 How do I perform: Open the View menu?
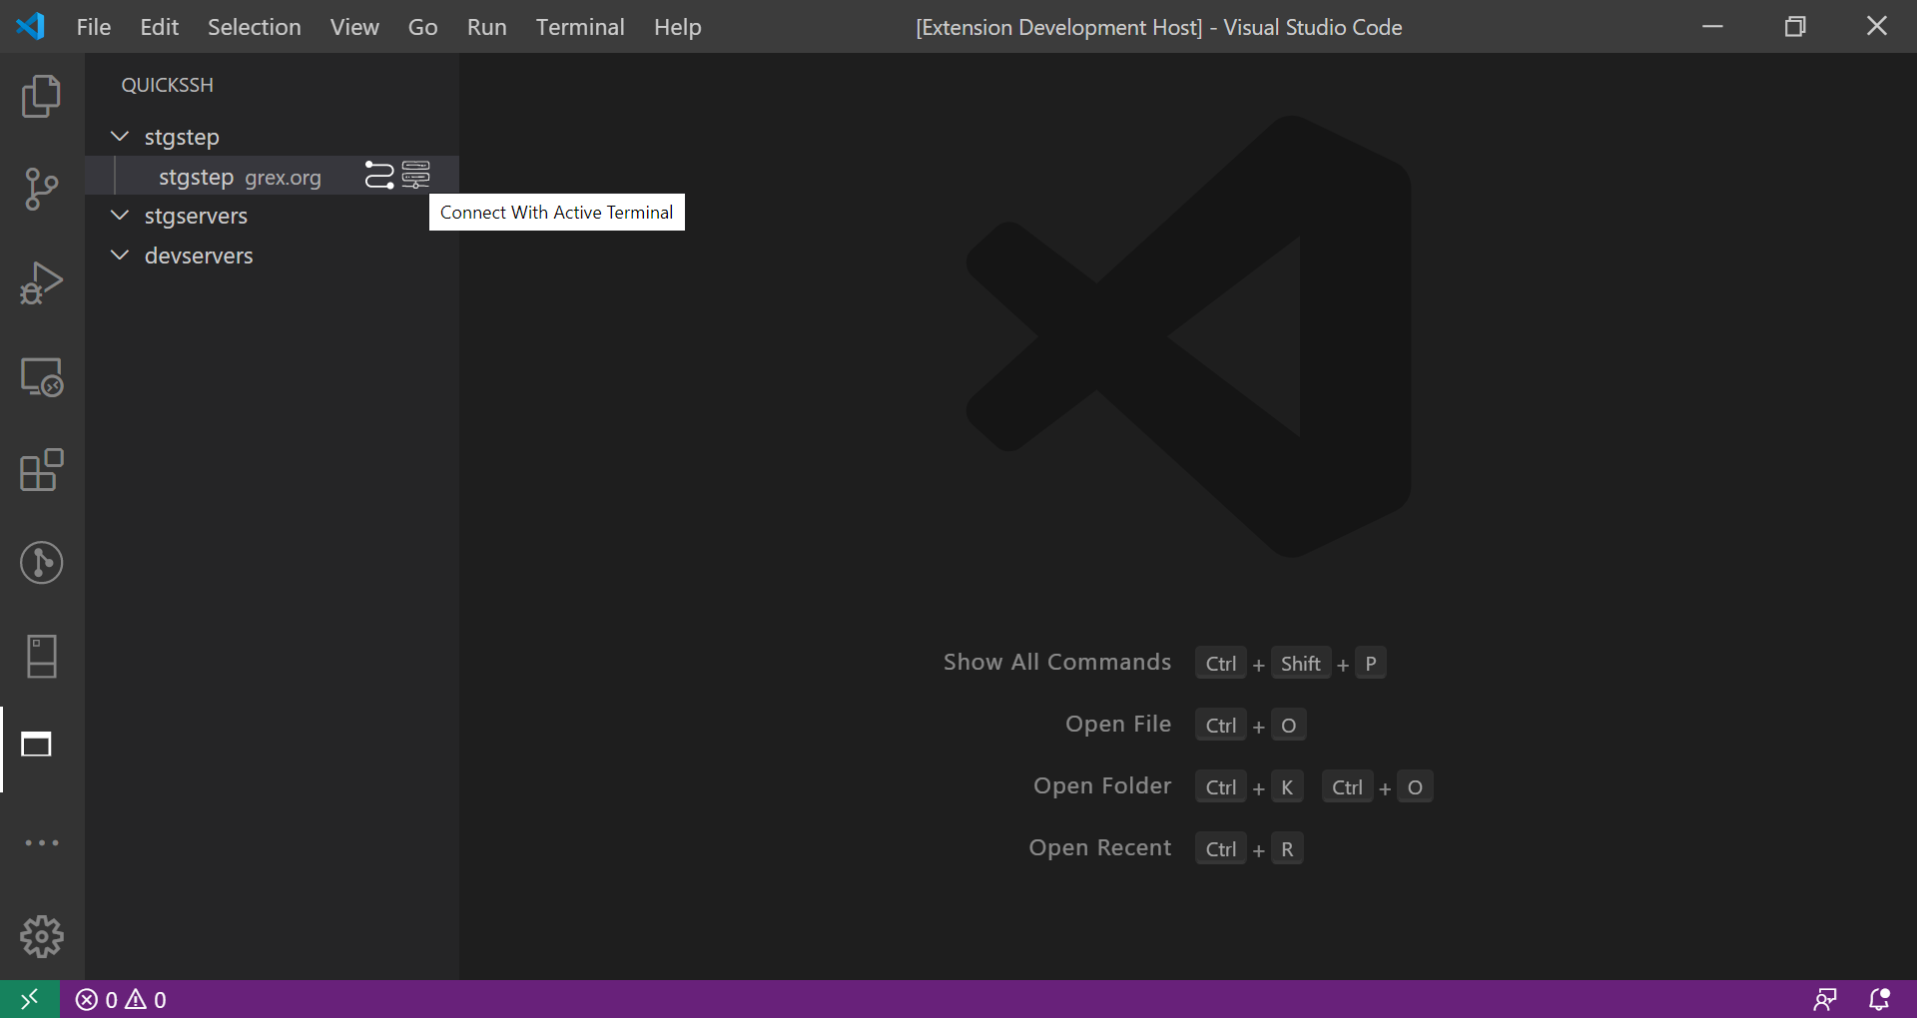click(354, 27)
